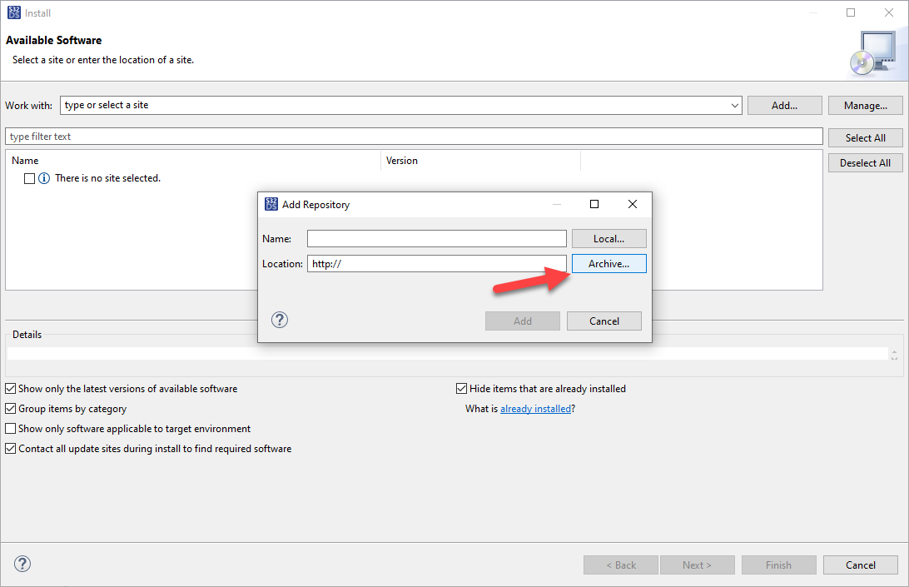Enable 'Show only software applicable to target environment'
The height and width of the screenshot is (587, 909).
[x=10, y=428]
